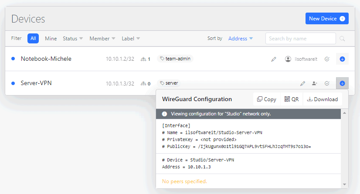Viewport: 360px width, 194px height.
Task: Click check-circle icon in Server-VPN row
Action: click(x=327, y=83)
